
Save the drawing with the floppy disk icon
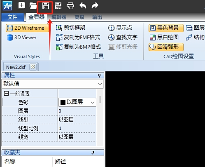pyautogui.click(x=46, y=6)
